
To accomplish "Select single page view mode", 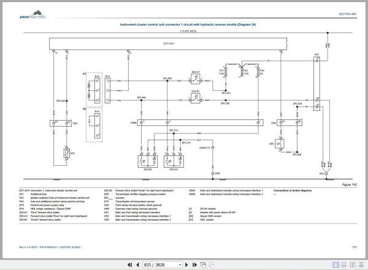I will coord(336,265).
